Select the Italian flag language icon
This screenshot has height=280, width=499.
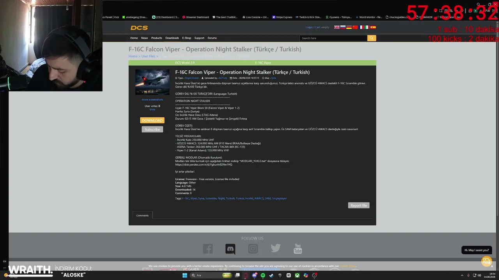click(x=366, y=27)
